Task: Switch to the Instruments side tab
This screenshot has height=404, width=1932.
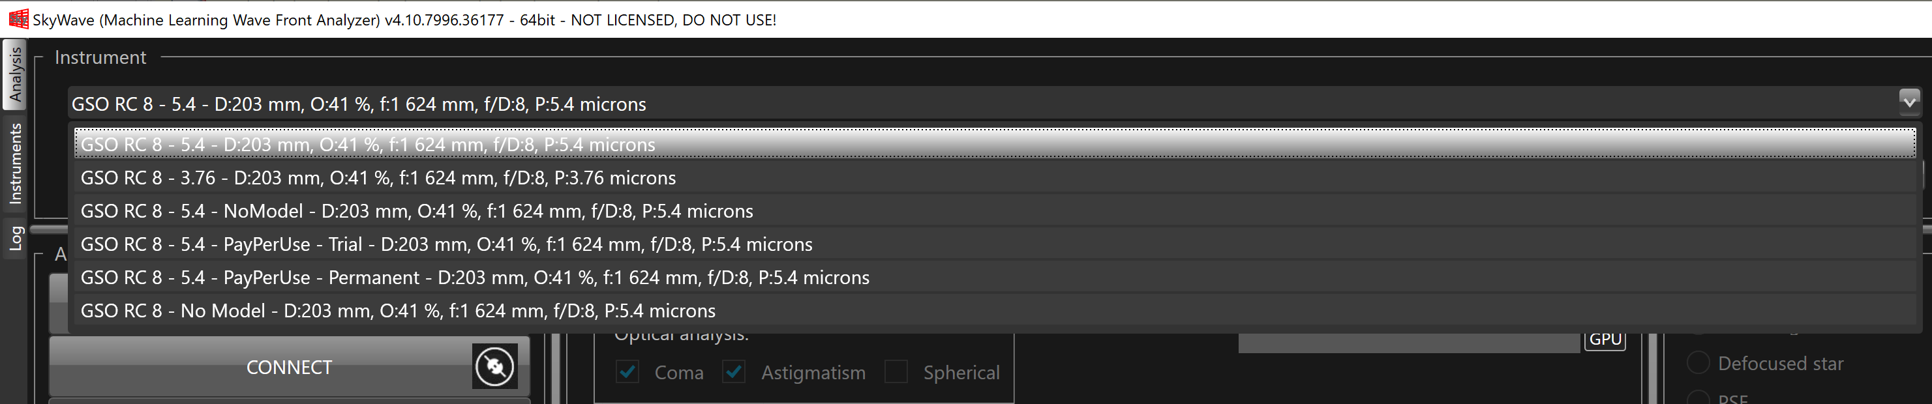Action: pyautogui.click(x=15, y=164)
